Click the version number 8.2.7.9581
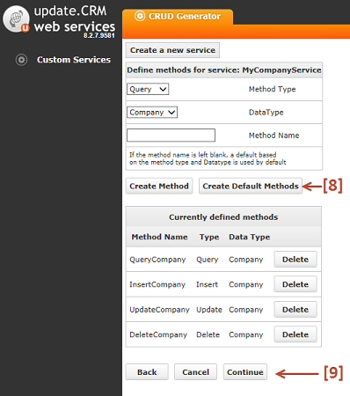The width and height of the screenshot is (350, 396). (x=99, y=35)
